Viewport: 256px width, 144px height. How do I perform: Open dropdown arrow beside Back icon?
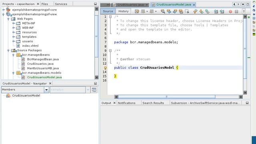tap(147, 11)
